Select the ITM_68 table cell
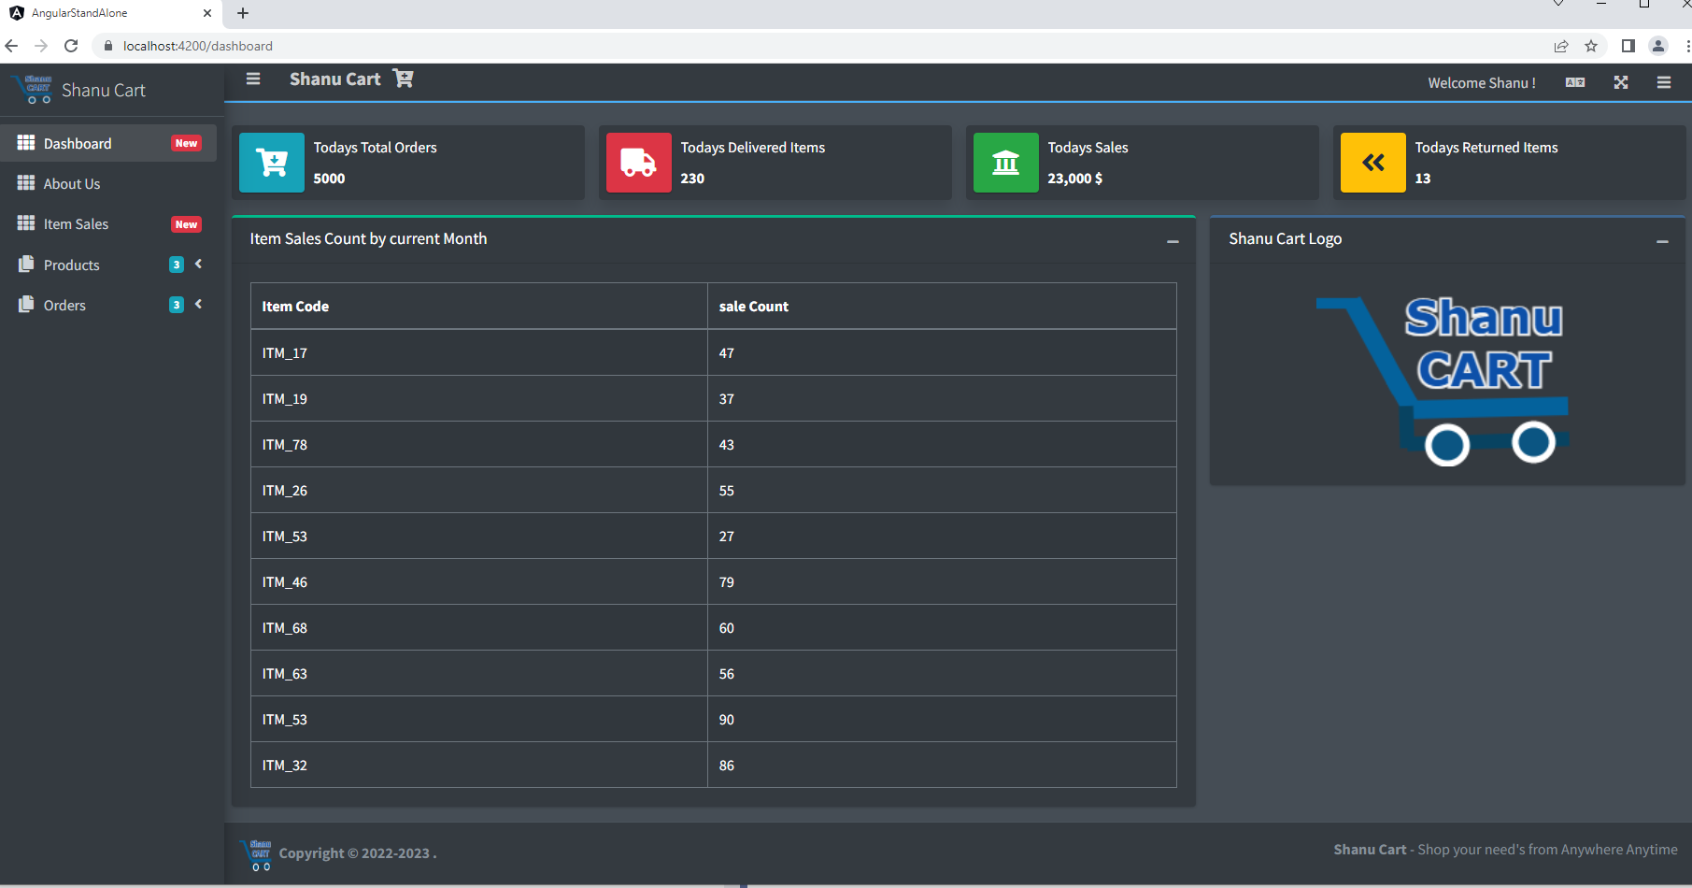 (x=479, y=627)
